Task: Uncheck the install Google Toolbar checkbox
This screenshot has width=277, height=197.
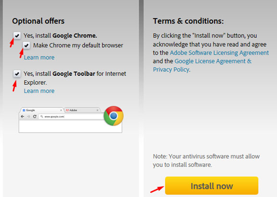Action: pyautogui.click(x=17, y=74)
